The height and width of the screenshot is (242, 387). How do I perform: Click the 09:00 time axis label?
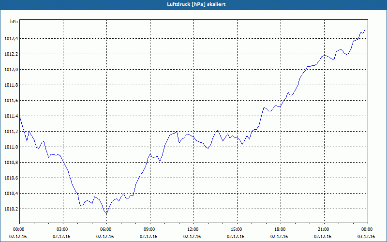150,229
